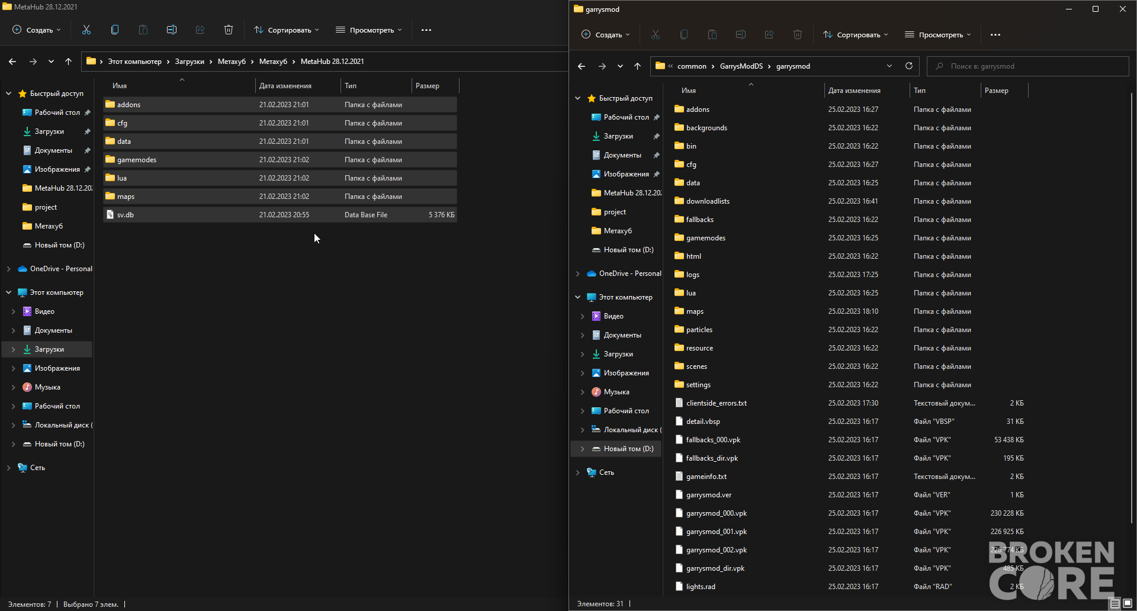Viewport: 1137px width, 611px height.
Task: Go back in the garrysmod window
Action: (x=582, y=66)
